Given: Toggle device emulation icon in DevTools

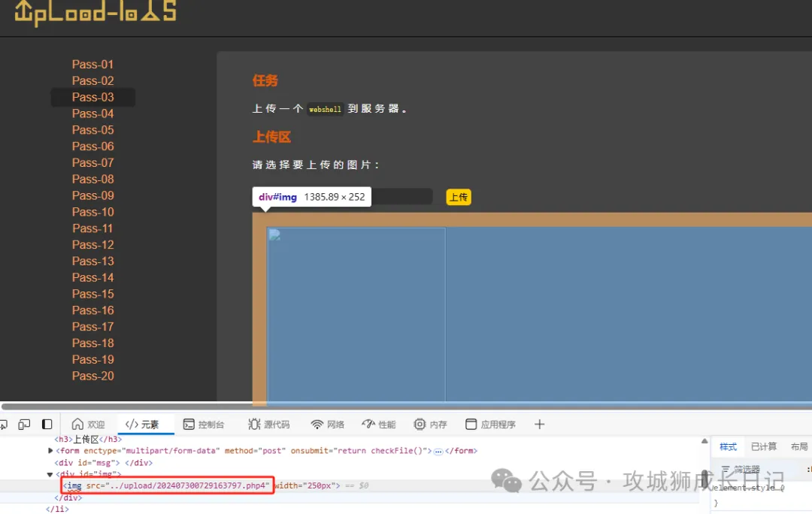Looking at the screenshot, I should click(24, 425).
